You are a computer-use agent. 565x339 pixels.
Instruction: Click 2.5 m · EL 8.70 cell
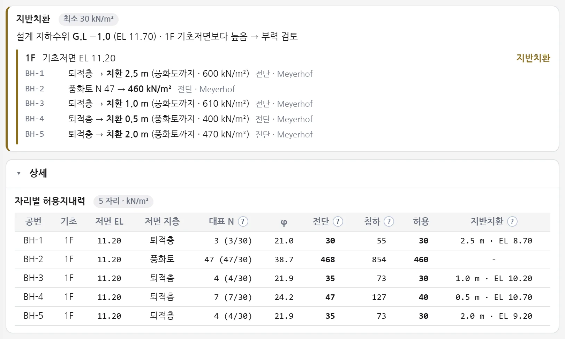496,241
